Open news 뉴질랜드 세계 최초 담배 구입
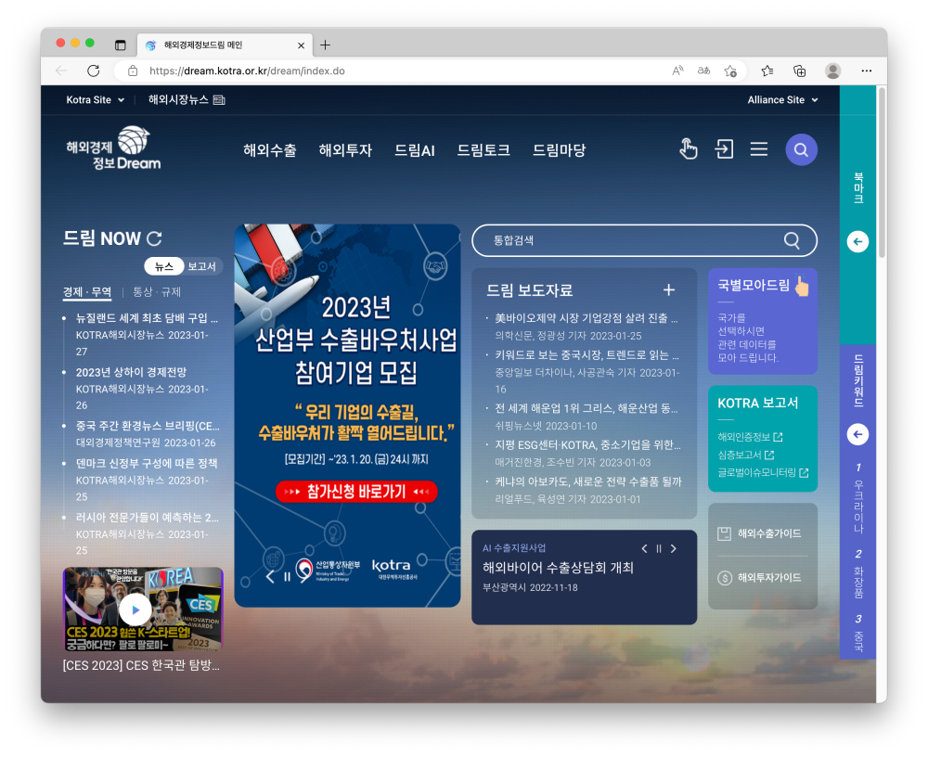This screenshot has height=757, width=928. 147,318
